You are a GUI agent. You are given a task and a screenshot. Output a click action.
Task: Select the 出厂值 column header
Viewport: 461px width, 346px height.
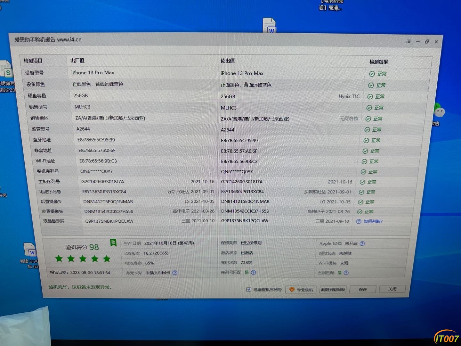(x=77, y=60)
